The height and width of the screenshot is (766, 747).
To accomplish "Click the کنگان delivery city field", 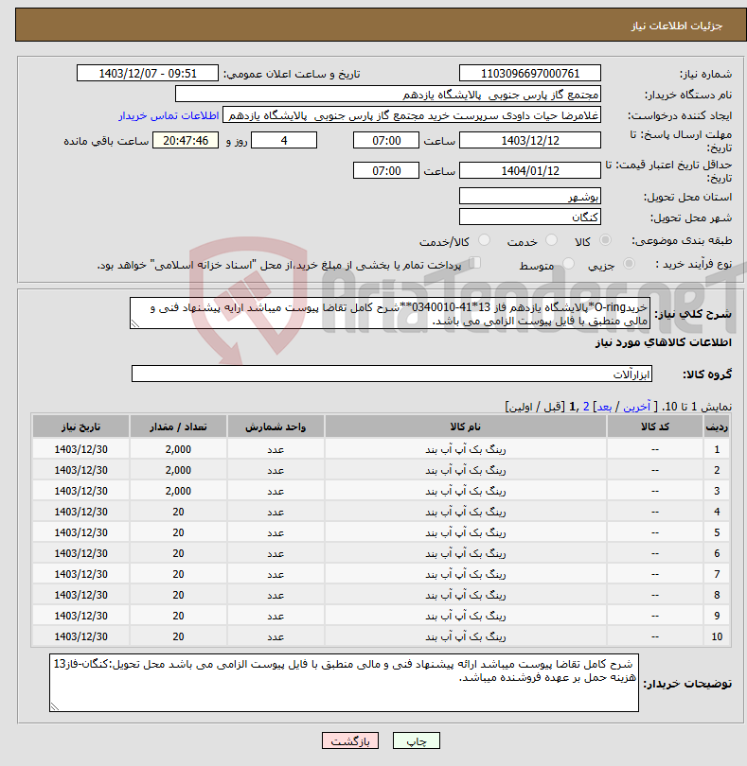I will click(530, 217).
